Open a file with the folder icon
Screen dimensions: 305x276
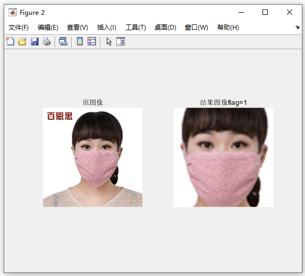pyautogui.click(x=22, y=41)
